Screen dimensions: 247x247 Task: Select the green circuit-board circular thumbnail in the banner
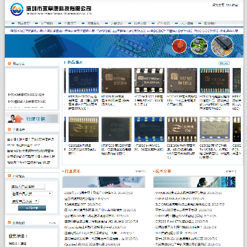pyautogui.click(x=199, y=46)
